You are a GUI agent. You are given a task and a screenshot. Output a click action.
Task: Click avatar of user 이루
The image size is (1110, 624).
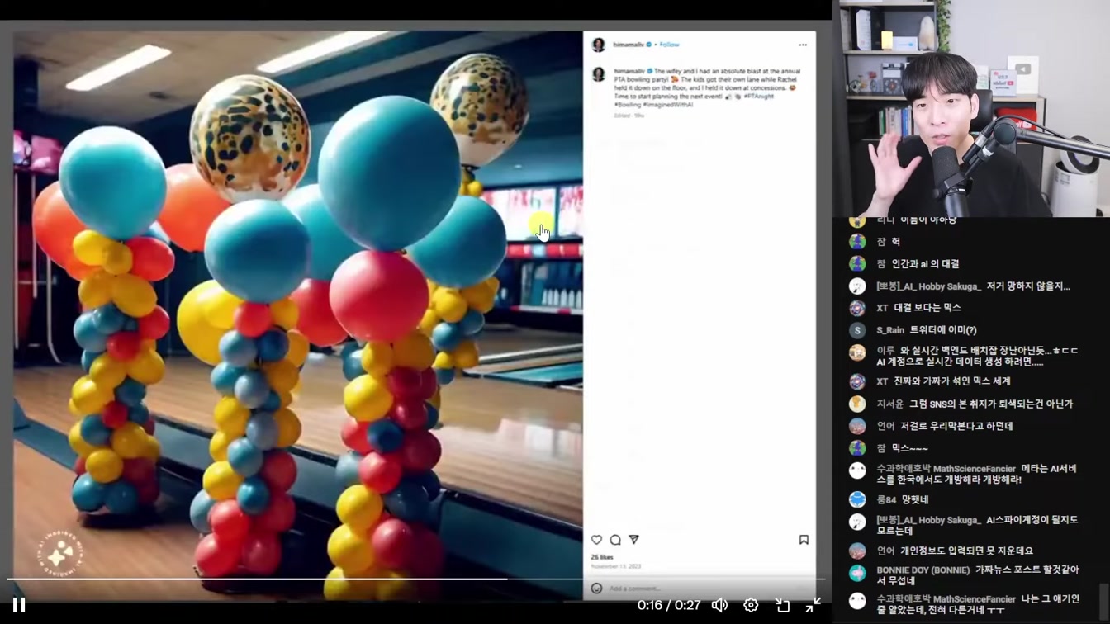857,352
